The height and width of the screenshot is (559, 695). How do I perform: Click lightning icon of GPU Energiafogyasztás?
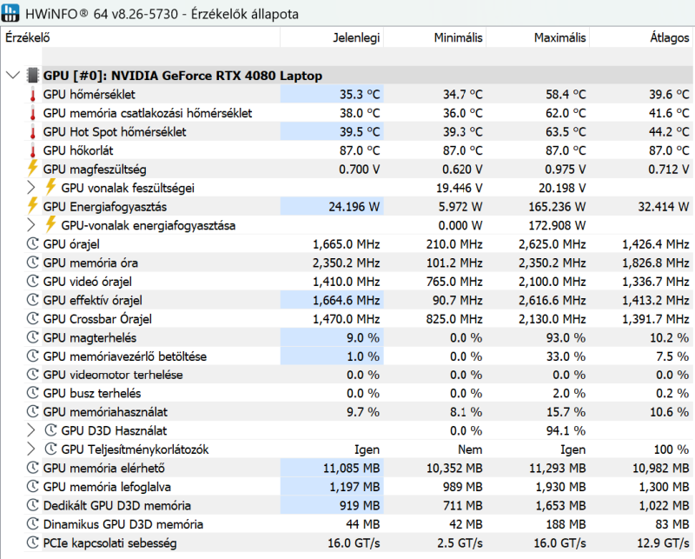tap(32, 205)
